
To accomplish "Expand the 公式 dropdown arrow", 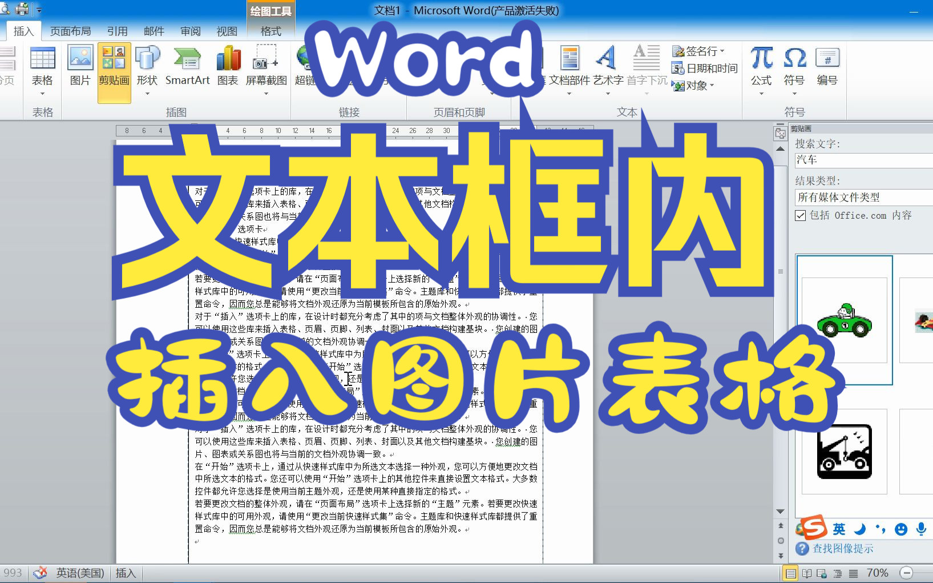I will point(761,93).
